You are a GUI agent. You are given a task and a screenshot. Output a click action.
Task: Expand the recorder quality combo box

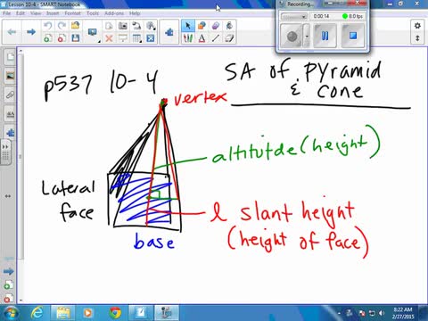[294, 17]
